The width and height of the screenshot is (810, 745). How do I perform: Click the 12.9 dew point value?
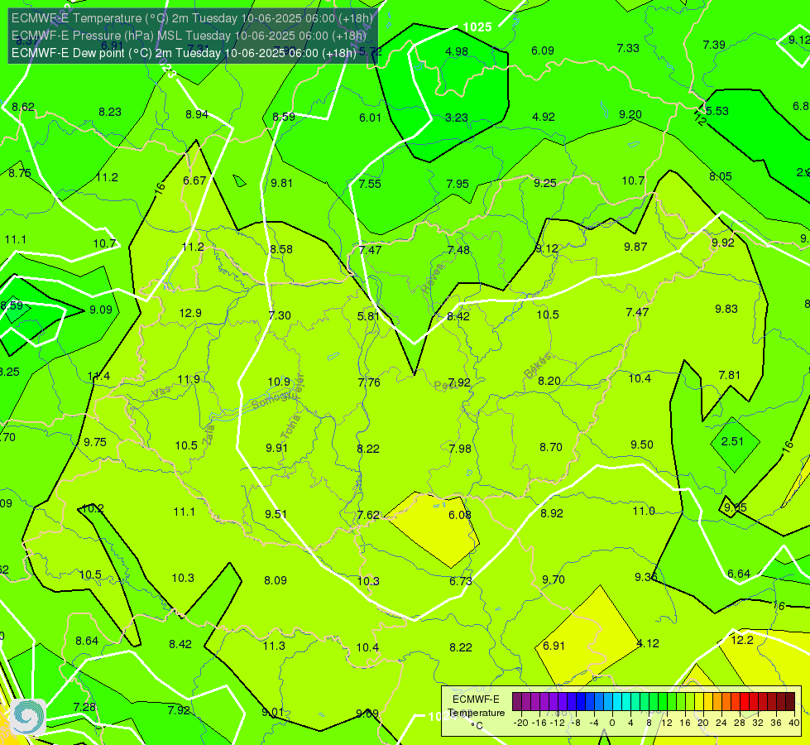(190, 313)
